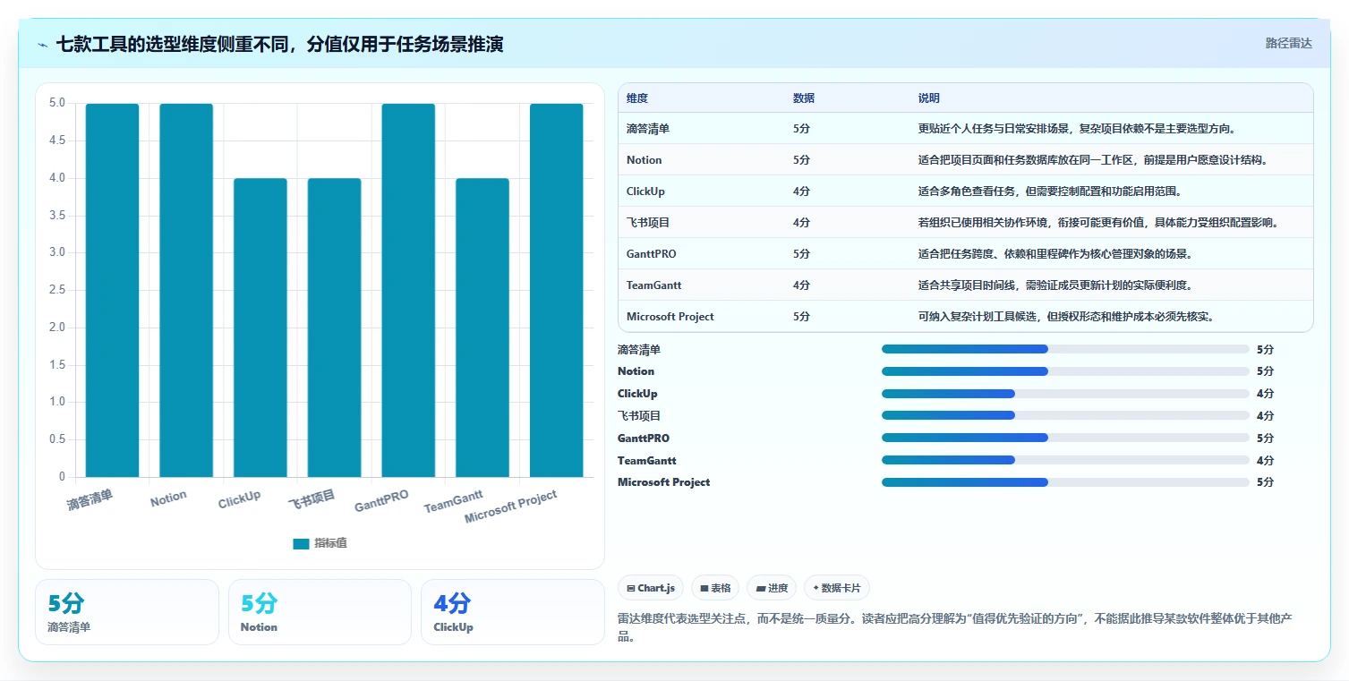
Task: Click the Notion progress bar
Action: (x=1065, y=371)
